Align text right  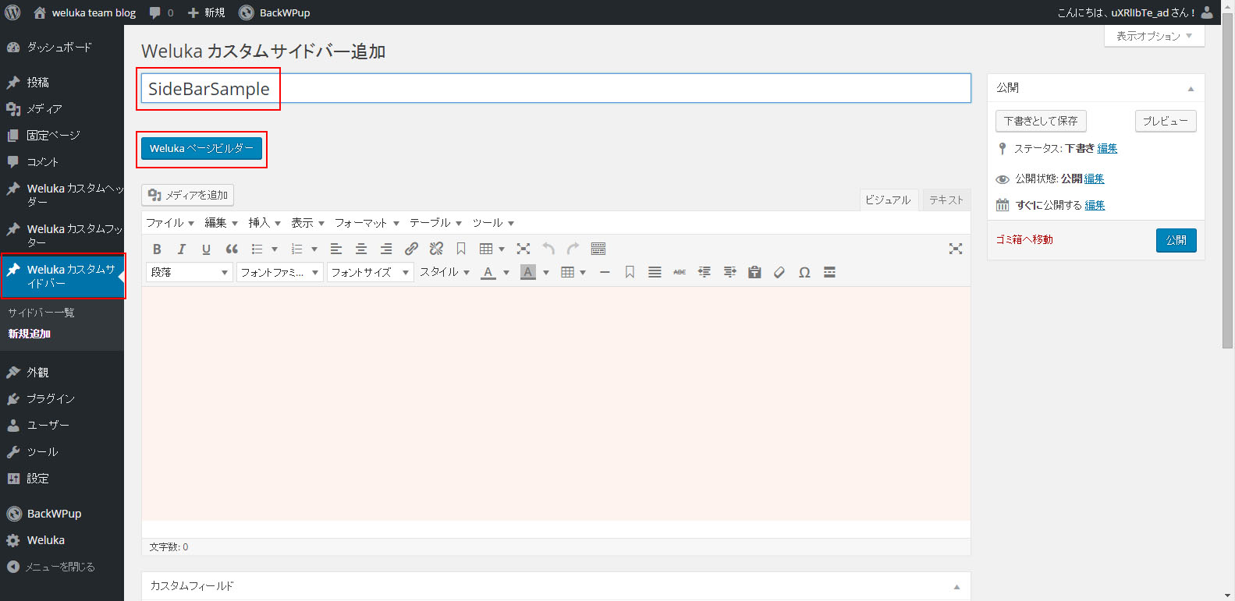point(386,249)
